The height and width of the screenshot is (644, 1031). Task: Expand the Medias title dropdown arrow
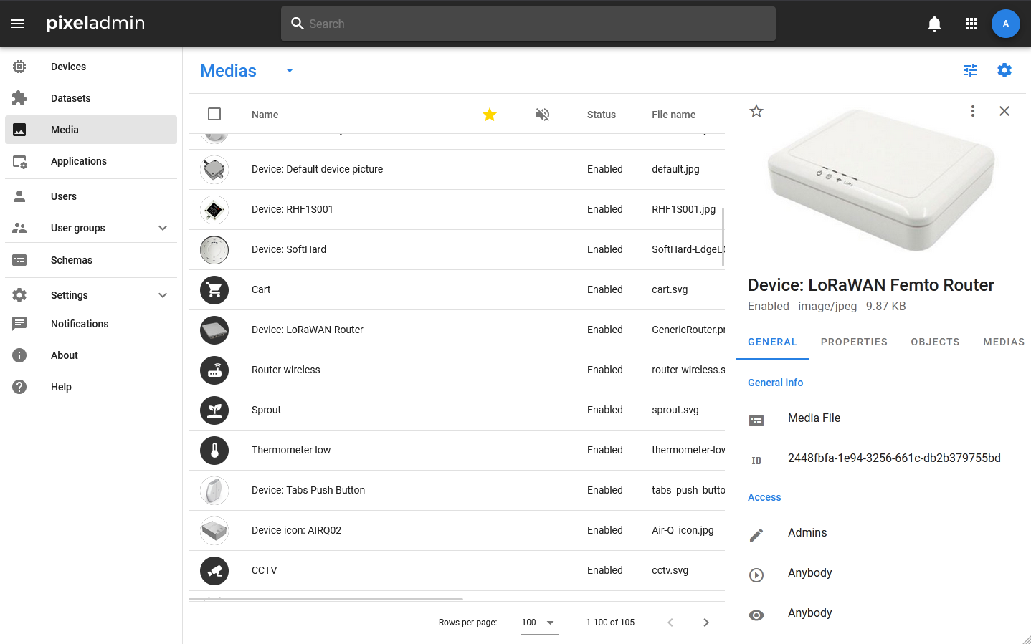click(x=290, y=70)
